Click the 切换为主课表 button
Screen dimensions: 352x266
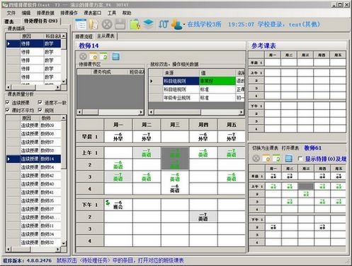pyautogui.click(x=265, y=148)
